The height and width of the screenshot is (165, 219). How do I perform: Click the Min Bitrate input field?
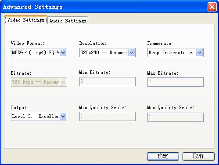click(108, 81)
